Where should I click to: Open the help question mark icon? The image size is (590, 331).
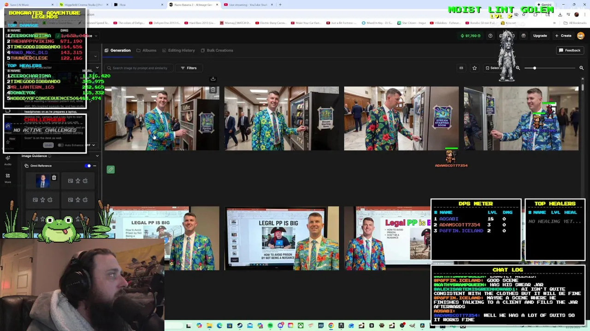coord(490,36)
